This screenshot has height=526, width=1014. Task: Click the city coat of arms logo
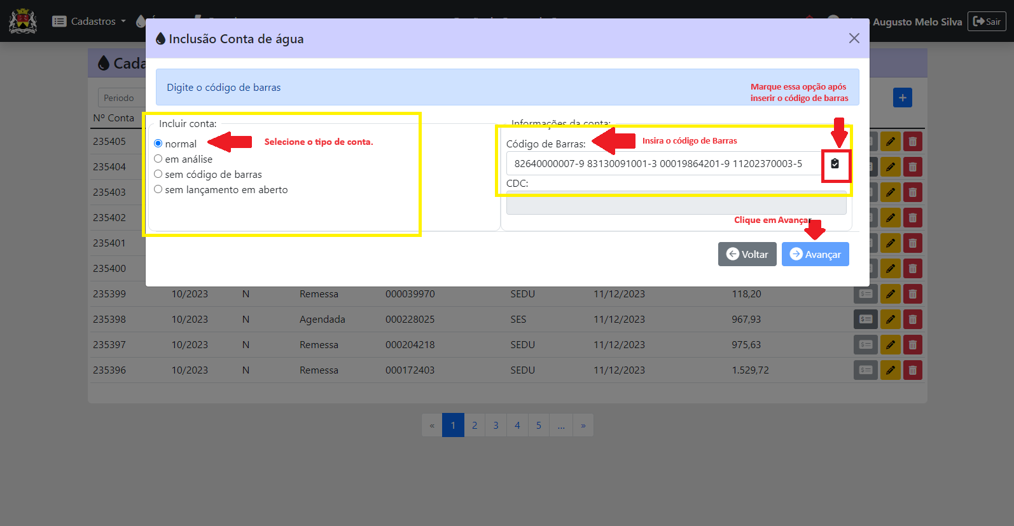tap(23, 21)
